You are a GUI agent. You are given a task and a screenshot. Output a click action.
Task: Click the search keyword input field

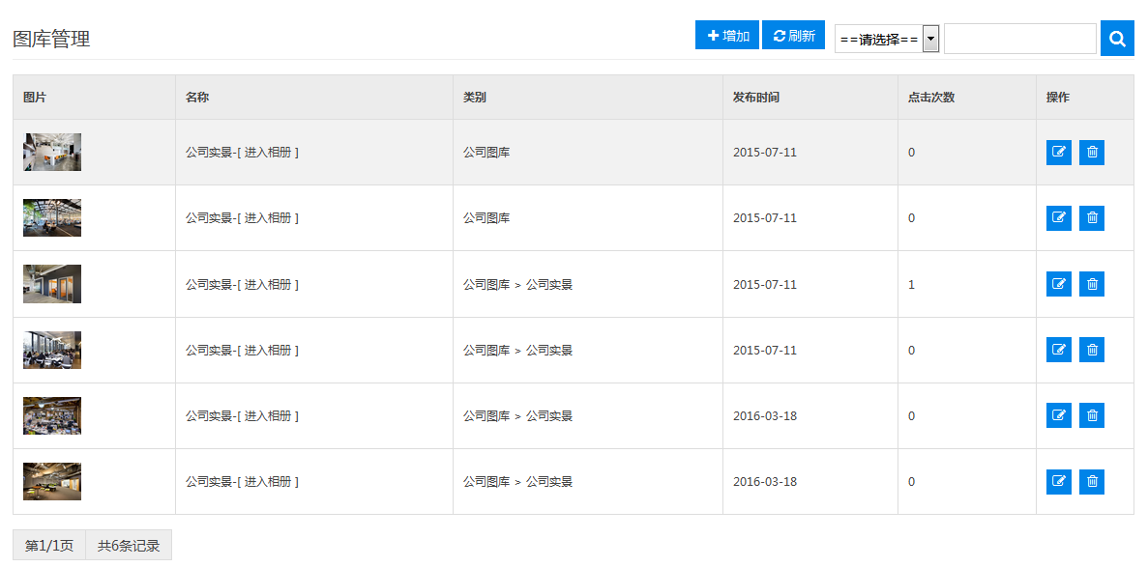(1019, 40)
